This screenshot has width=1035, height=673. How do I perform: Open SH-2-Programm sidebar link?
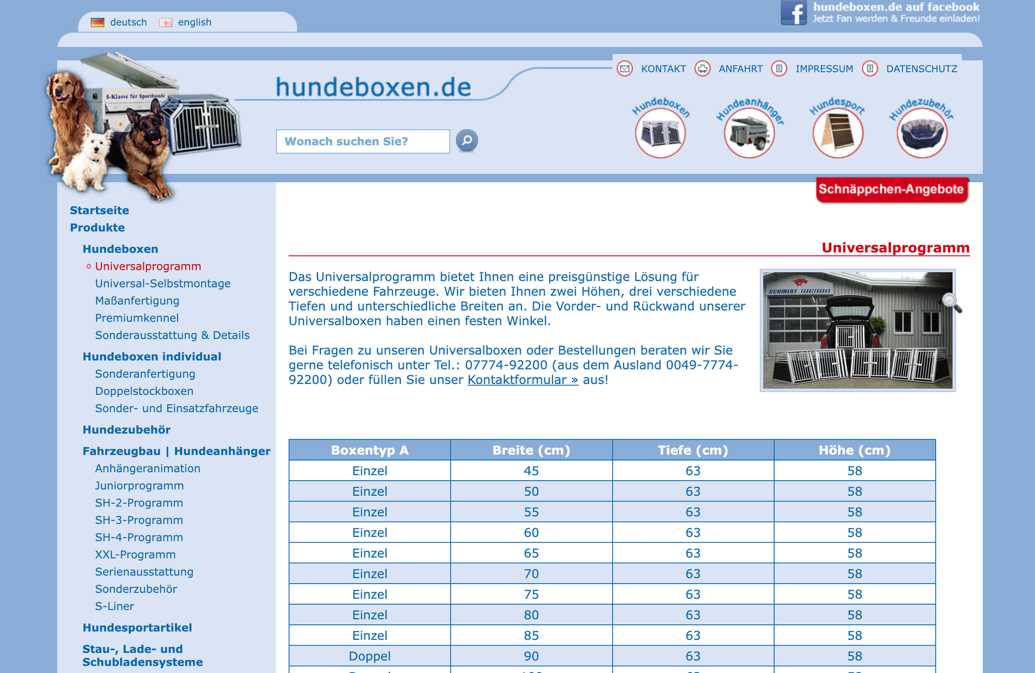point(139,503)
